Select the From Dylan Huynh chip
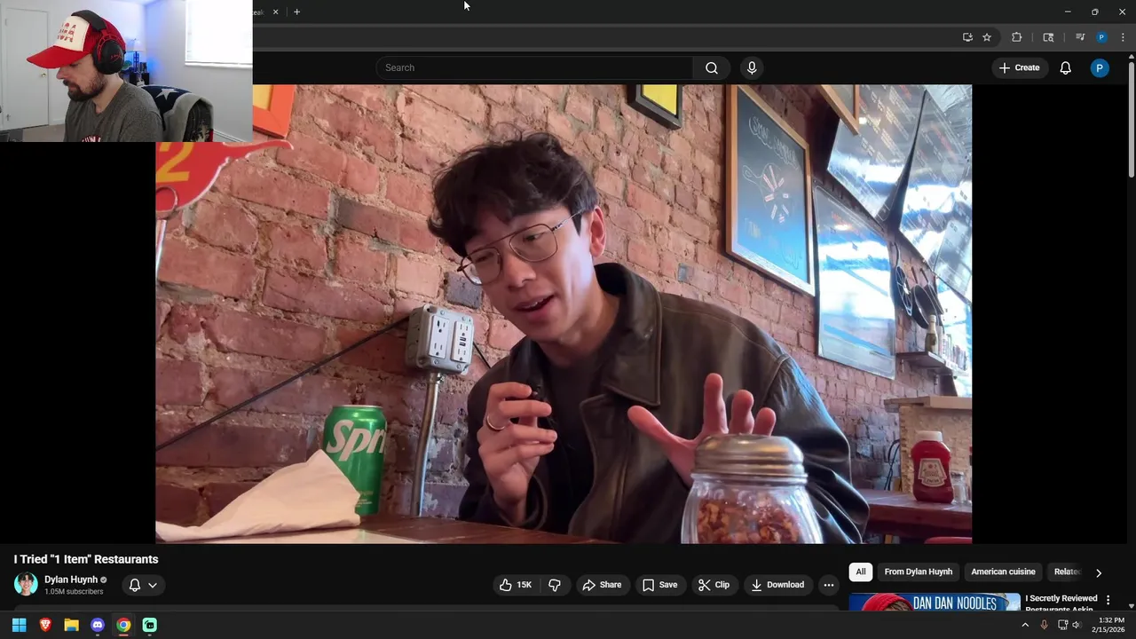Viewport: 1136px width, 639px height. (918, 572)
